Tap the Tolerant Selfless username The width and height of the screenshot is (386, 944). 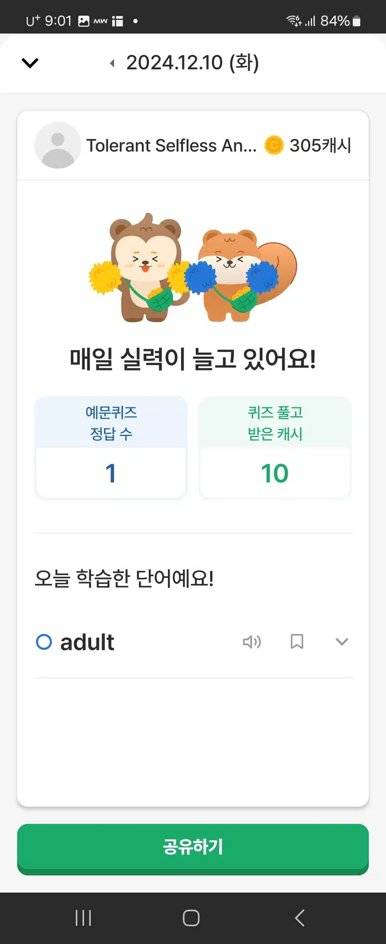[x=171, y=145]
